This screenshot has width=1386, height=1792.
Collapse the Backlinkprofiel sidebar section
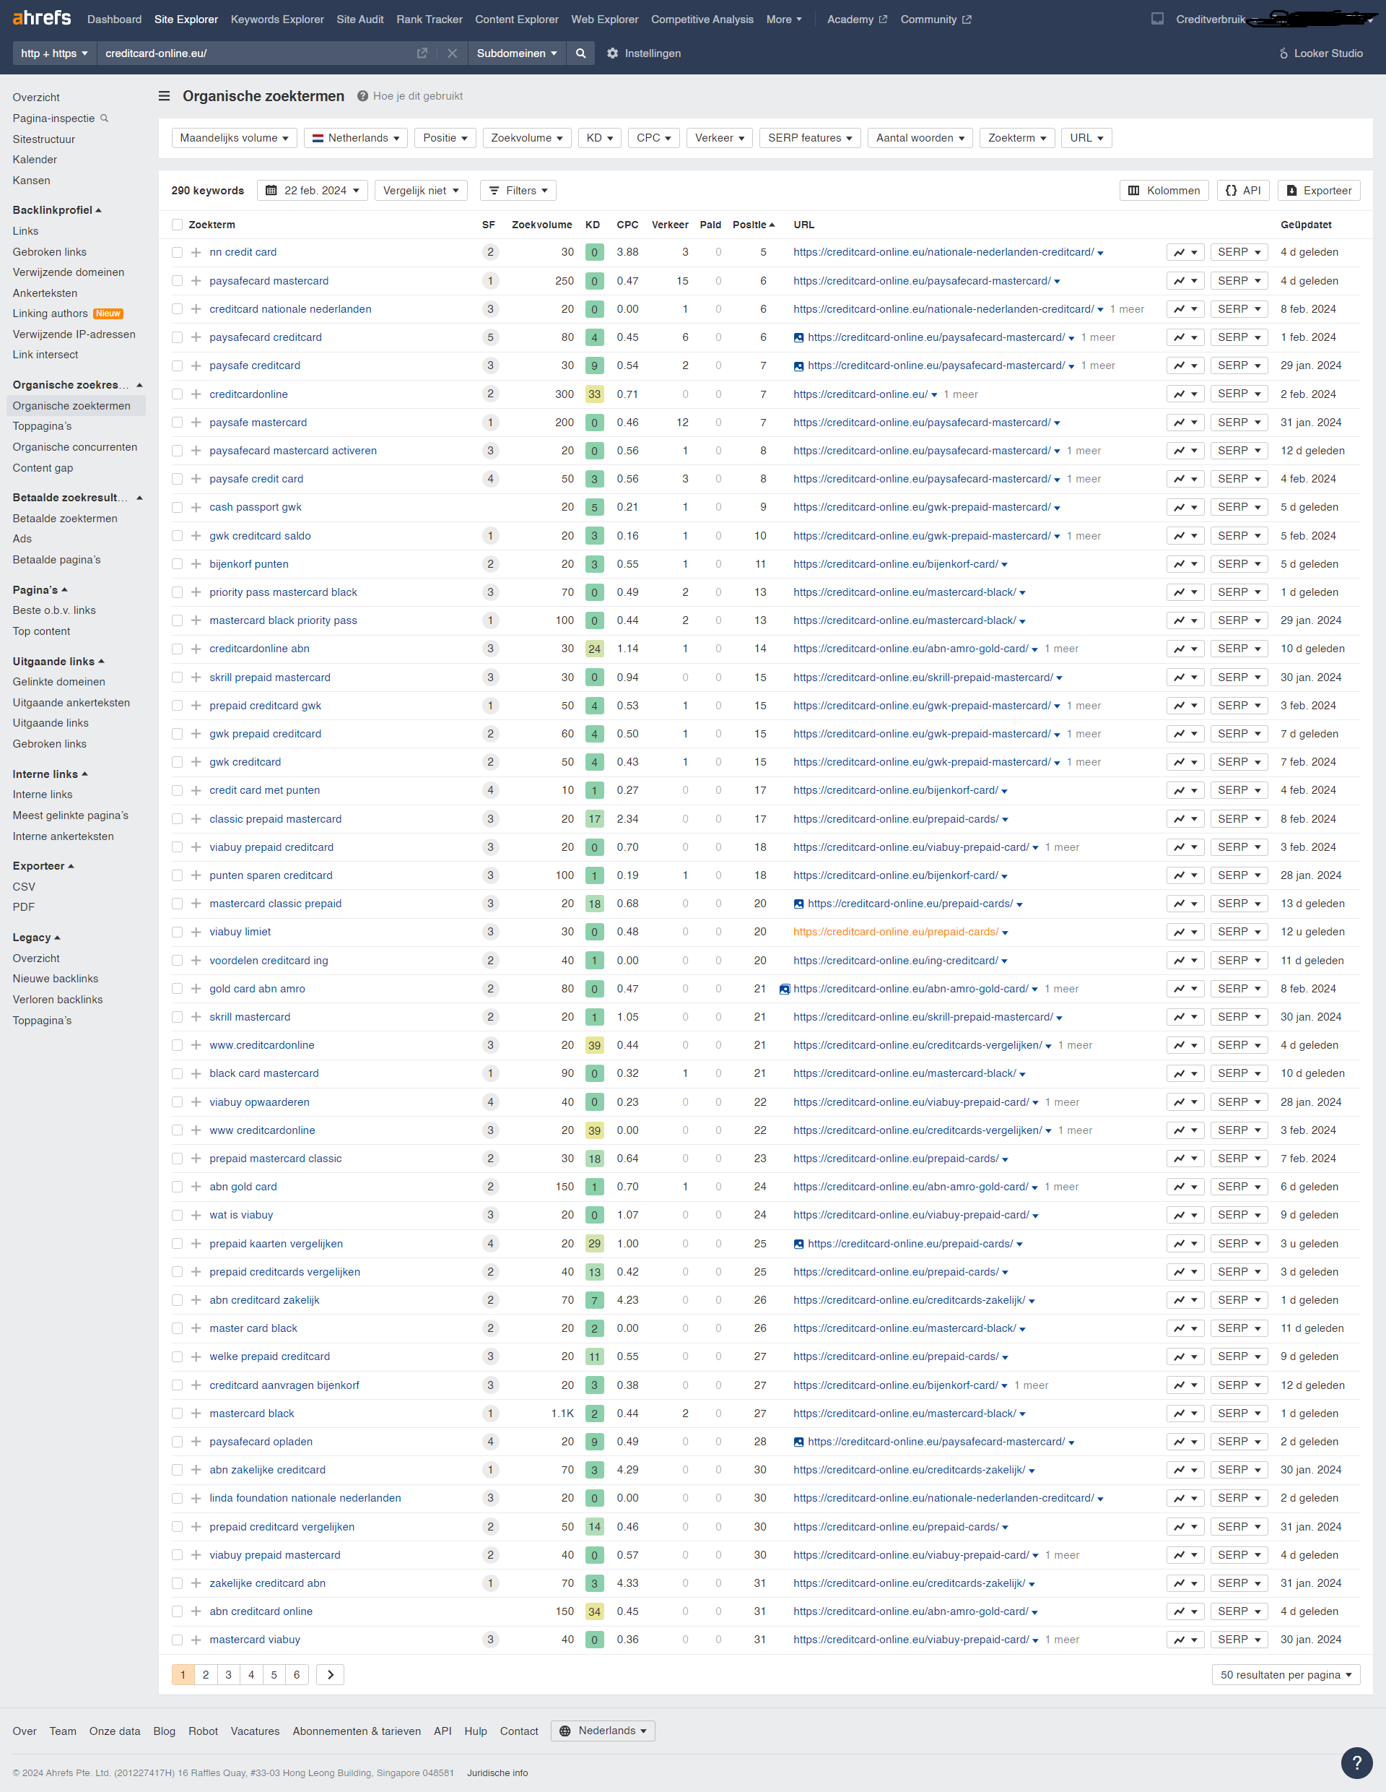tap(58, 210)
